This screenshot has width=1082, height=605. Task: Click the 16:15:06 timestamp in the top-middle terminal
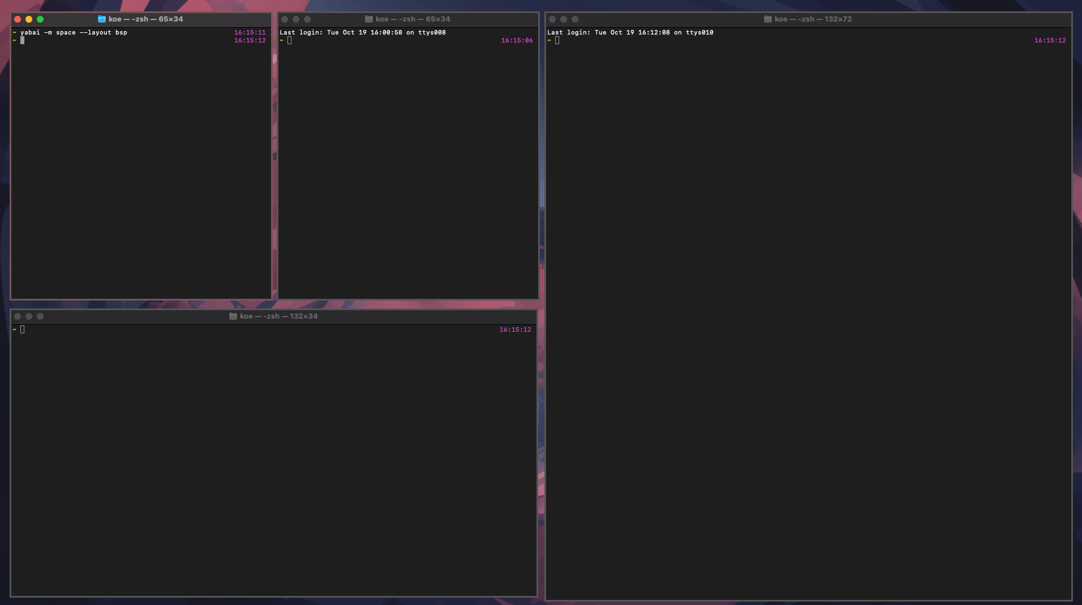click(517, 40)
